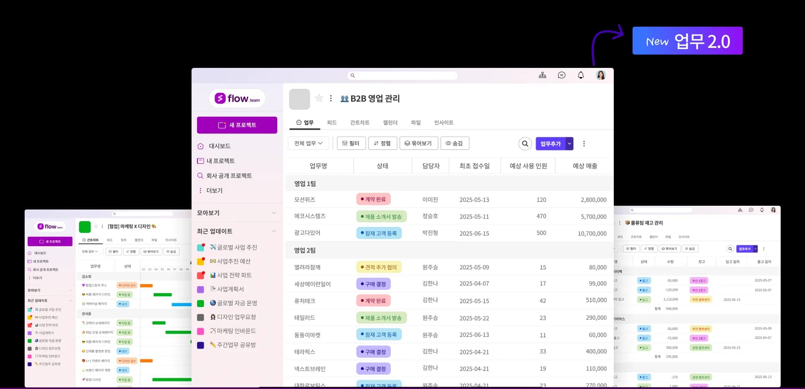The image size is (805, 389).
Task: Click the flow.team logo
Action: tap(237, 99)
